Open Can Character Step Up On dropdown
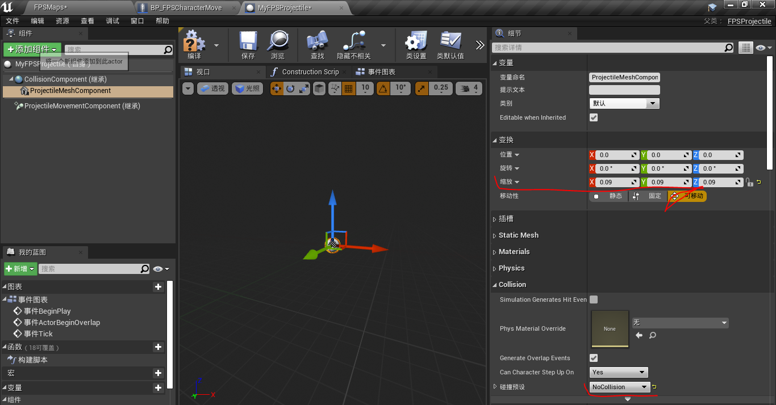The width and height of the screenshot is (776, 405). tap(619, 372)
